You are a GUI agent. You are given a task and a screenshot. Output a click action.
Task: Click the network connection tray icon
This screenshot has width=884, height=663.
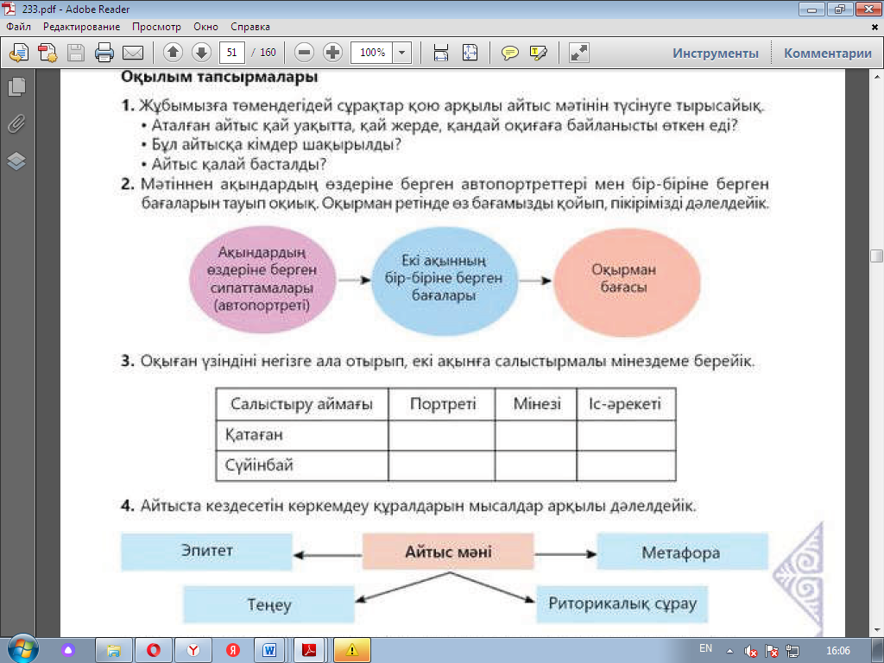click(x=792, y=651)
